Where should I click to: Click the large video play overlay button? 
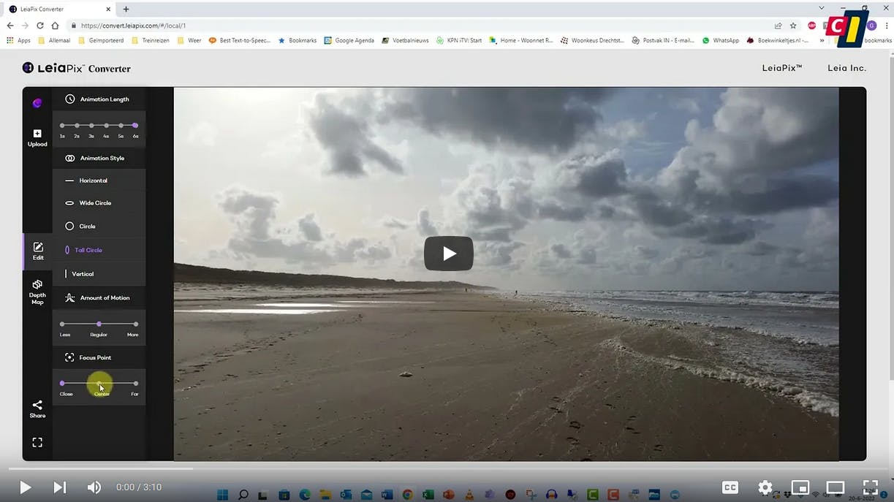[449, 254]
